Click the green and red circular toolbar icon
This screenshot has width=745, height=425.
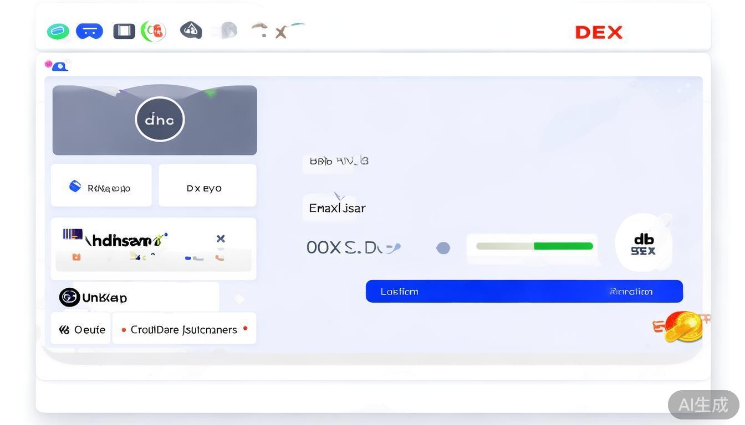point(154,31)
